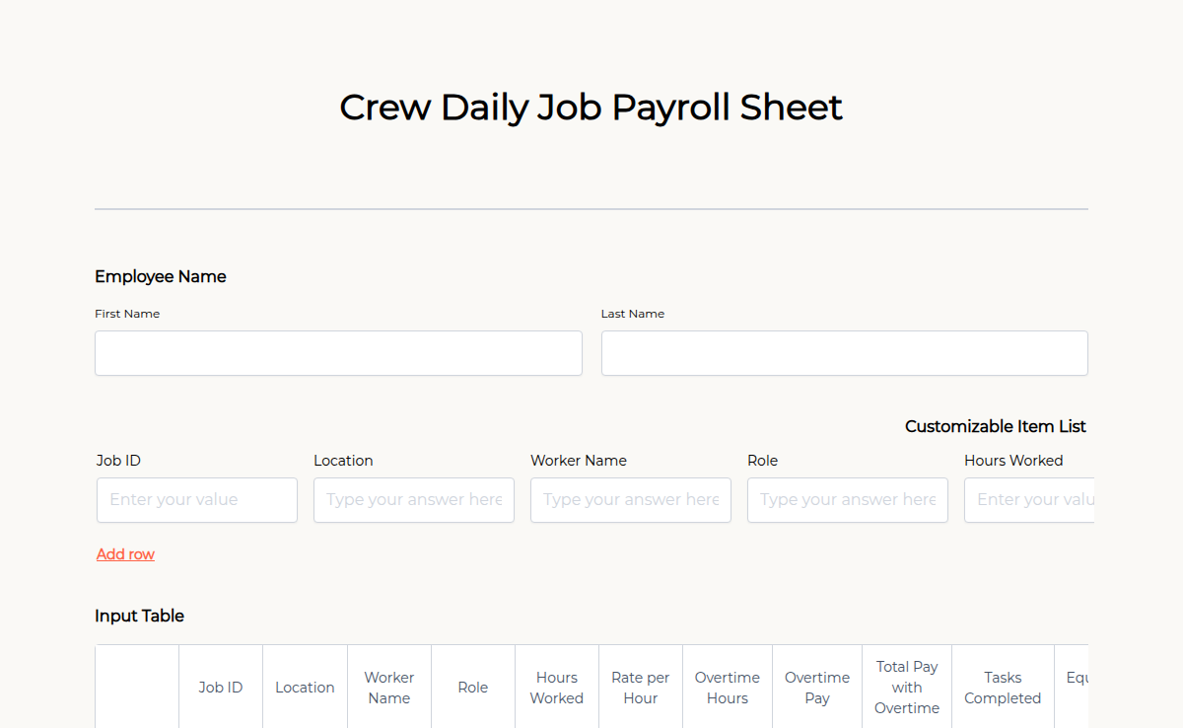Click the First Name input field
Image resolution: width=1183 pixels, height=728 pixels.
tap(338, 352)
